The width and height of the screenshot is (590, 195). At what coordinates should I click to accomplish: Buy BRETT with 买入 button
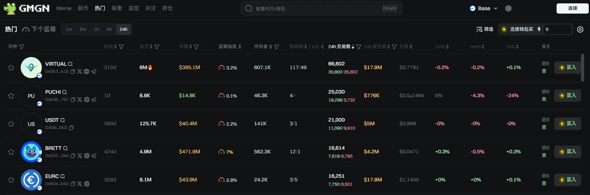coord(567,152)
